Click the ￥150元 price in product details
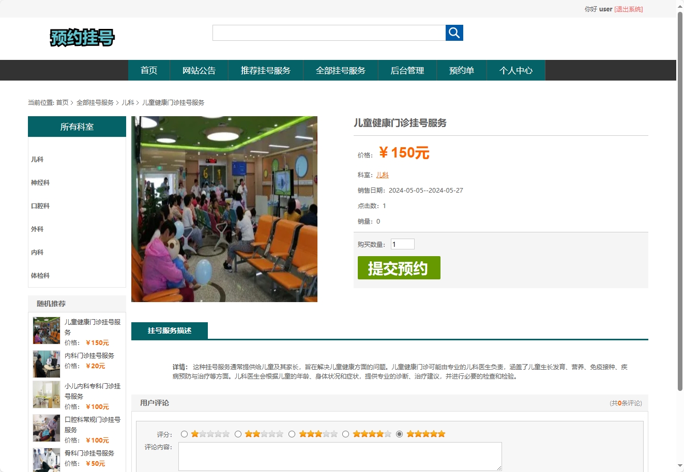684x472 pixels. [x=404, y=153]
